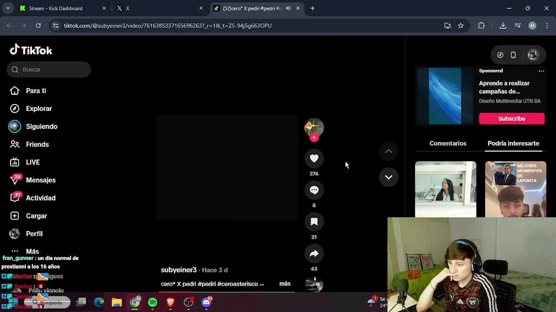Open OBS Studio from the taskbar

(189, 302)
